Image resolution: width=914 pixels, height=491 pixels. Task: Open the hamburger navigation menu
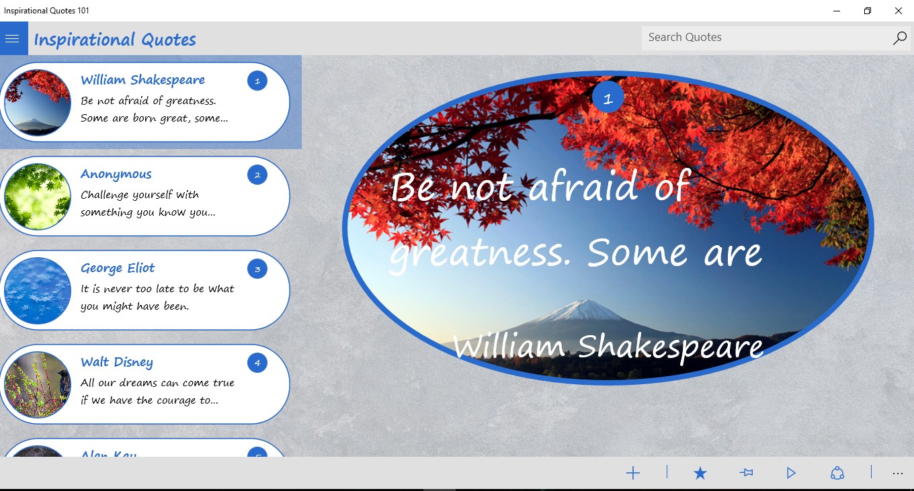[x=13, y=38]
